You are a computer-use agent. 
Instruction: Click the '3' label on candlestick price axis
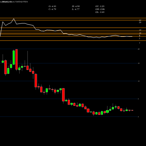[138, 117]
